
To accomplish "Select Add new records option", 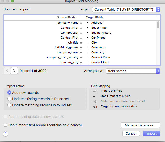I will [10, 92].
